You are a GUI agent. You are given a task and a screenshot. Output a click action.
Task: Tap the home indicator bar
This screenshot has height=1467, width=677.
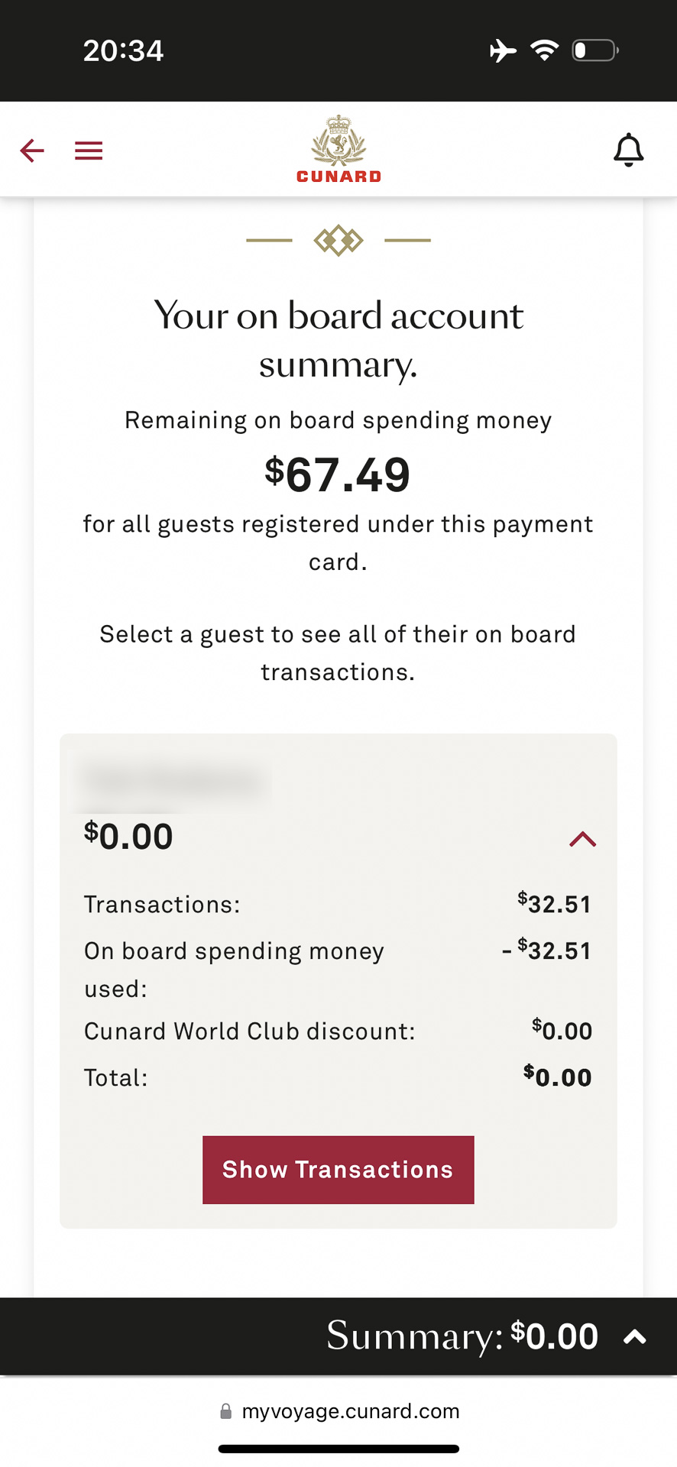click(338, 1449)
